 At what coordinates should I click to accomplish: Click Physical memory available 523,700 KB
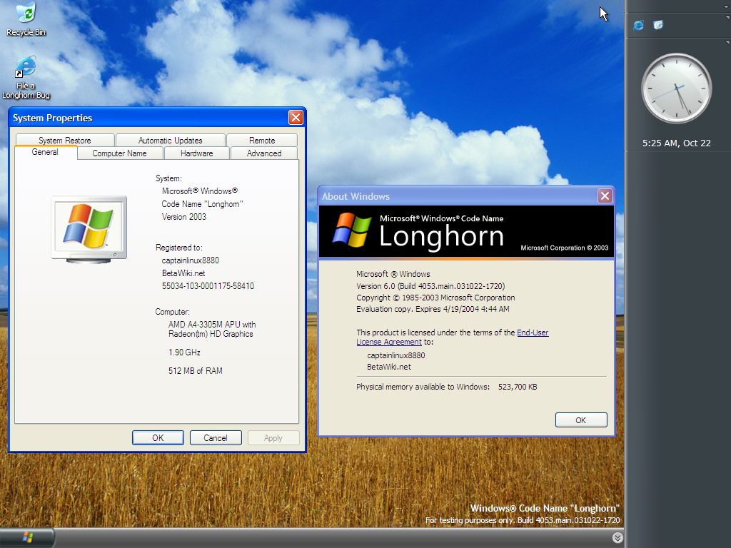447,387
